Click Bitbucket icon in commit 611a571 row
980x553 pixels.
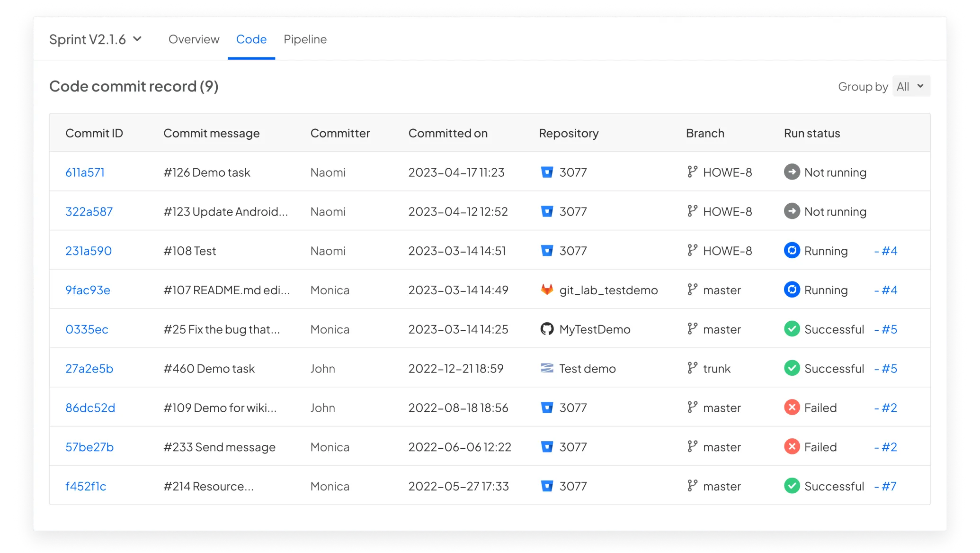(547, 172)
